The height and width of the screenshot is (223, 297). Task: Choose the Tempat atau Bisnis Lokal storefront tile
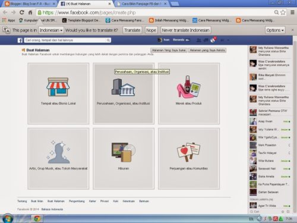pos(58,93)
